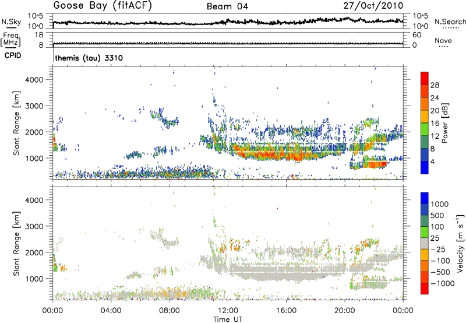
Task: Click the grey segment of velocity colorbar
Action: pyautogui.click(x=425, y=243)
